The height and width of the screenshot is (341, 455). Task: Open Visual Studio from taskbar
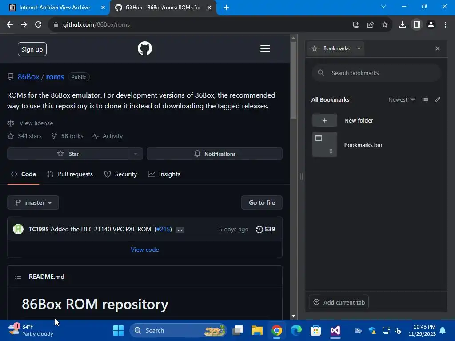click(x=335, y=330)
